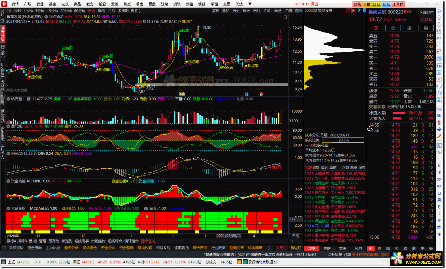Expand 更多 periods dropdown
446x269 pixels.
coord(136,11)
